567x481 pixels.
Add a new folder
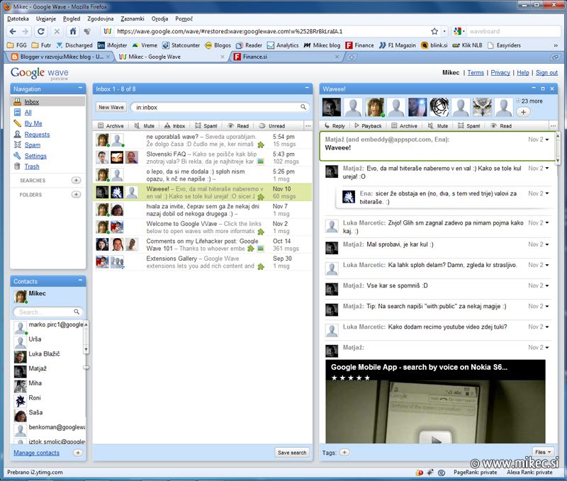(76, 194)
